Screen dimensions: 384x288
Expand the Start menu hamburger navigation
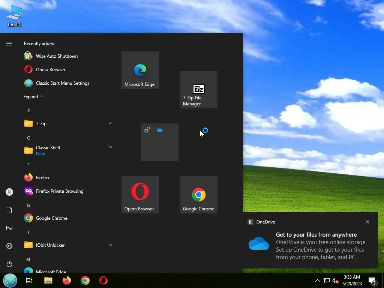click(9, 43)
